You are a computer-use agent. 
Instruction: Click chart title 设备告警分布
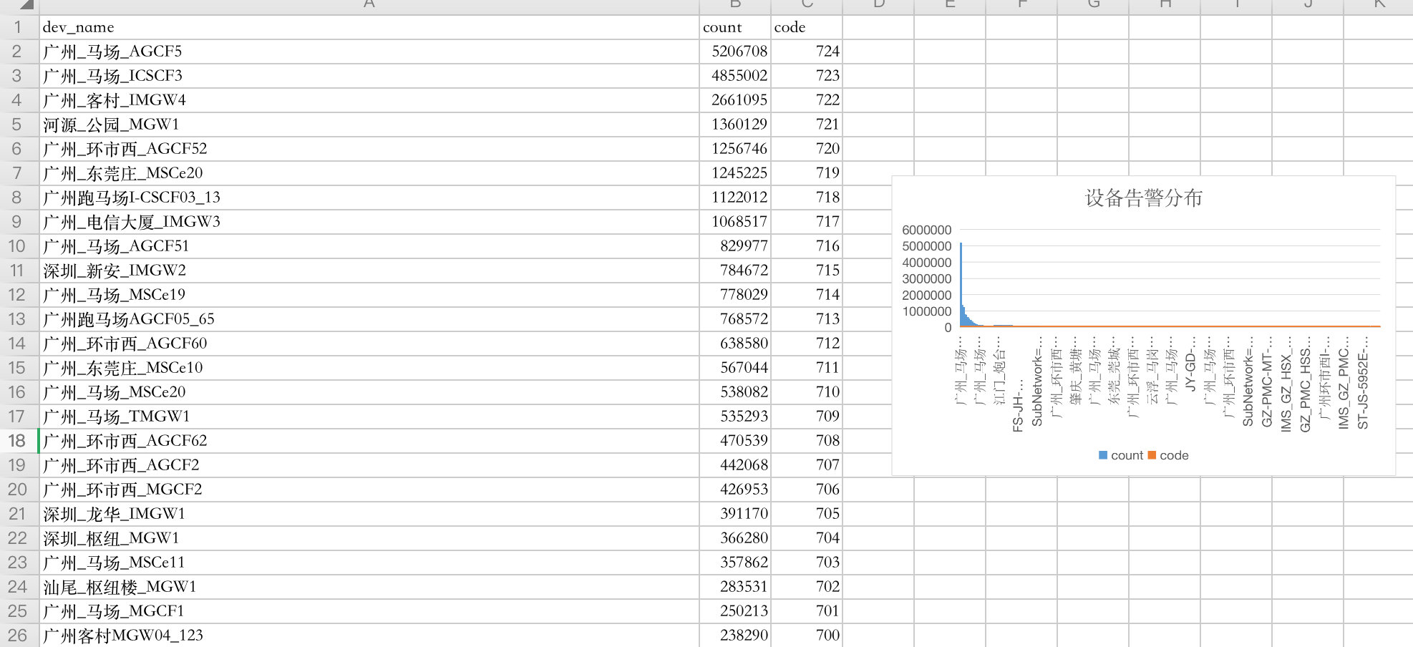(x=1143, y=198)
